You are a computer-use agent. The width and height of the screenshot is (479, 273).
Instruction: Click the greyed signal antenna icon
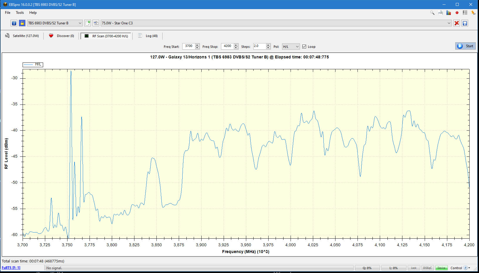[441, 13]
